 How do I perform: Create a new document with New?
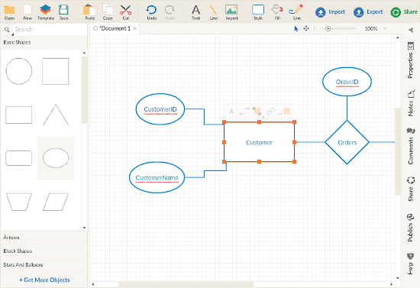point(27,12)
